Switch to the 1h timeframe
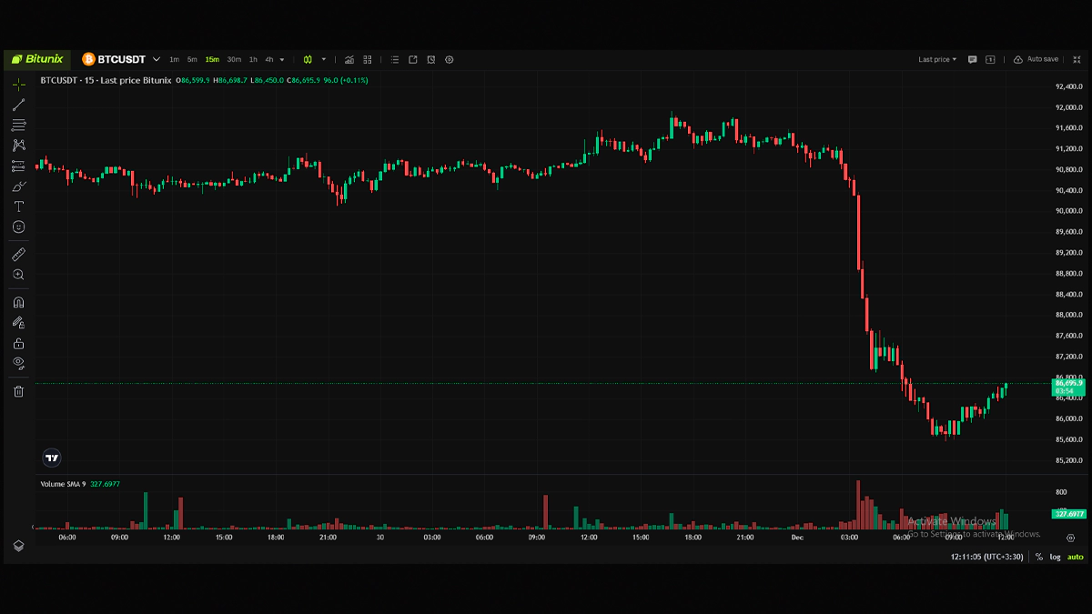1092x614 pixels. [x=253, y=60]
